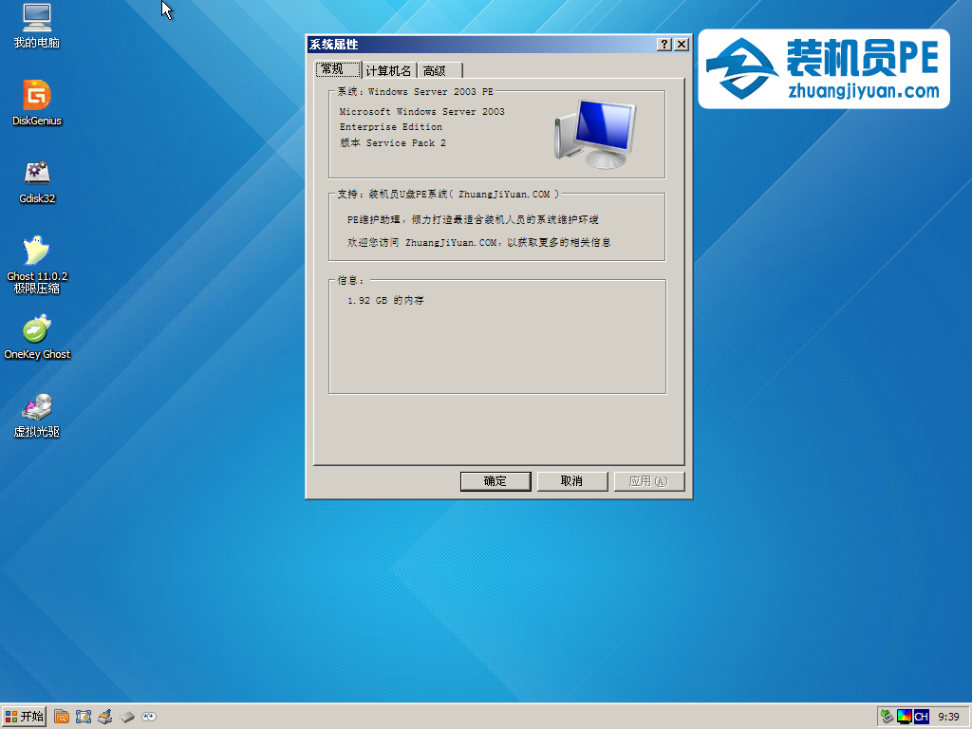The height and width of the screenshot is (729, 972).
Task: Launch the eyes quick-launch icon
Action: pyautogui.click(x=149, y=718)
